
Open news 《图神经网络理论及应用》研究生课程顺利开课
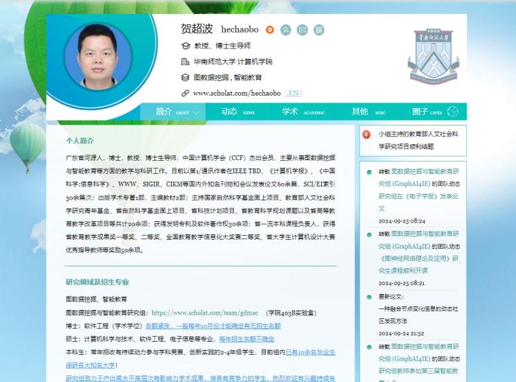(x=418, y=264)
